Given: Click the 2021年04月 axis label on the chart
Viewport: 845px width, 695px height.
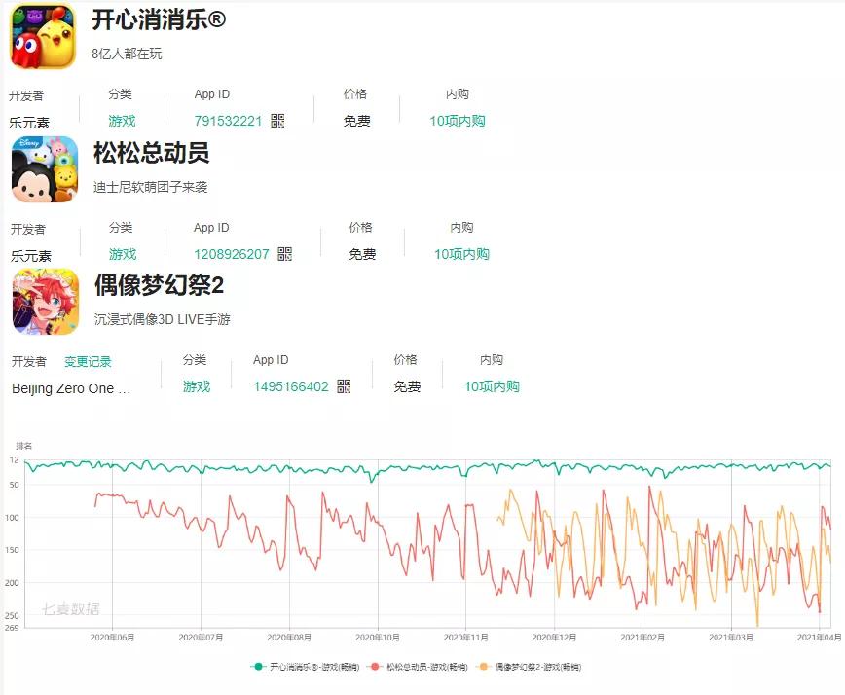Looking at the screenshot, I should point(818,635).
